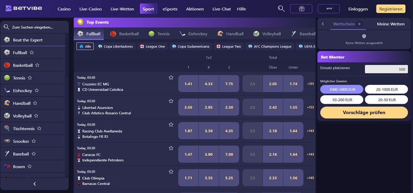Viewport: 413px width, 193px height.
Task: Select the Basketball icon in the sidebar
Action: pyautogui.click(x=7, y=65)
